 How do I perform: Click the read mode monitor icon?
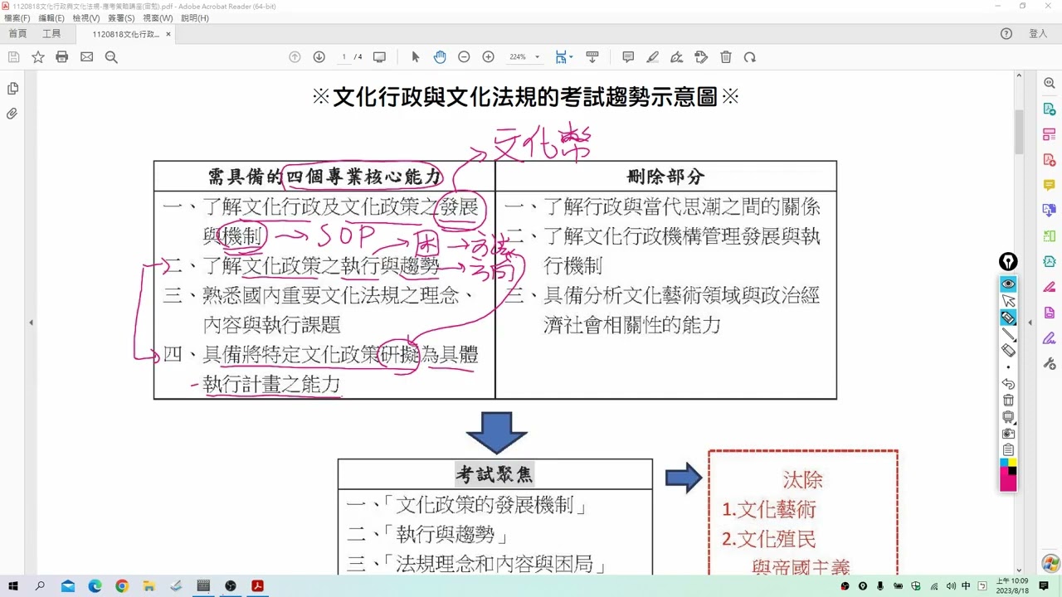pyautogui.click(x=379, y=57)
